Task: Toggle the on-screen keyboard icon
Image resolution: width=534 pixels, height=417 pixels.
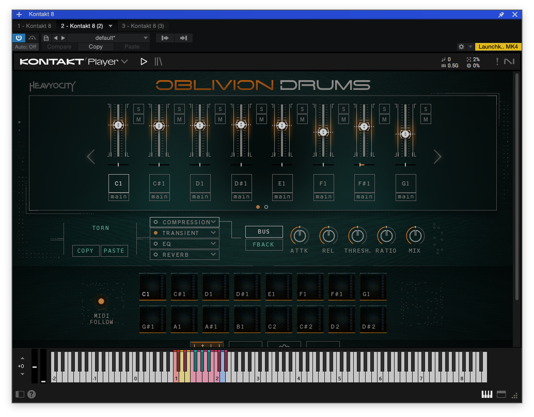Action: 486,394
